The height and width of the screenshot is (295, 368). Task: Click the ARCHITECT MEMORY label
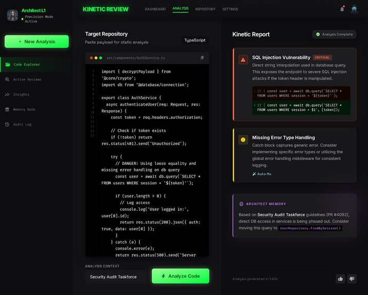[266, 204]
